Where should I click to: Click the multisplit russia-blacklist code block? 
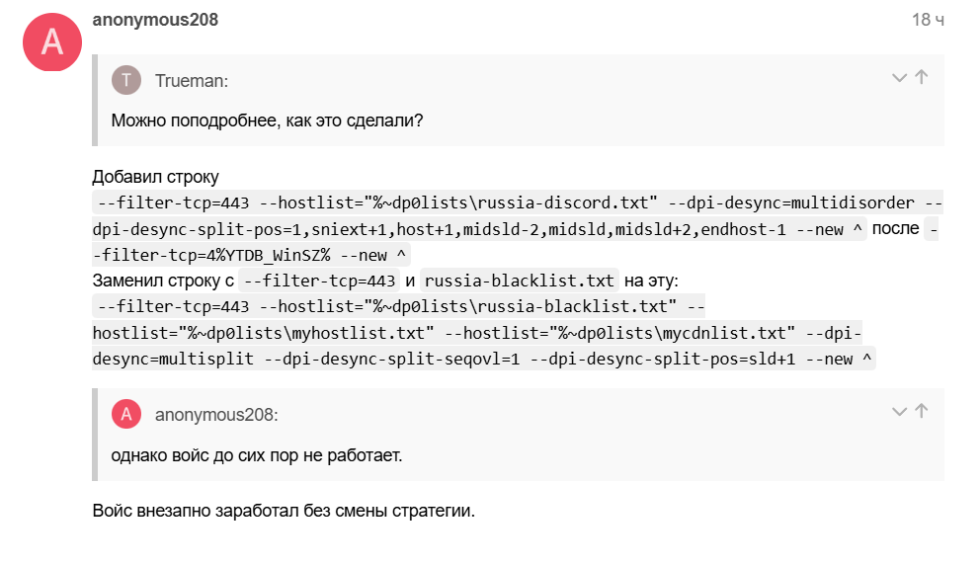pos(484,333)
